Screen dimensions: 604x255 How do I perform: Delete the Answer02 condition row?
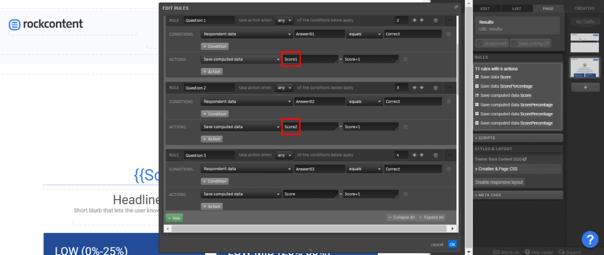click(x=448, y=102)
